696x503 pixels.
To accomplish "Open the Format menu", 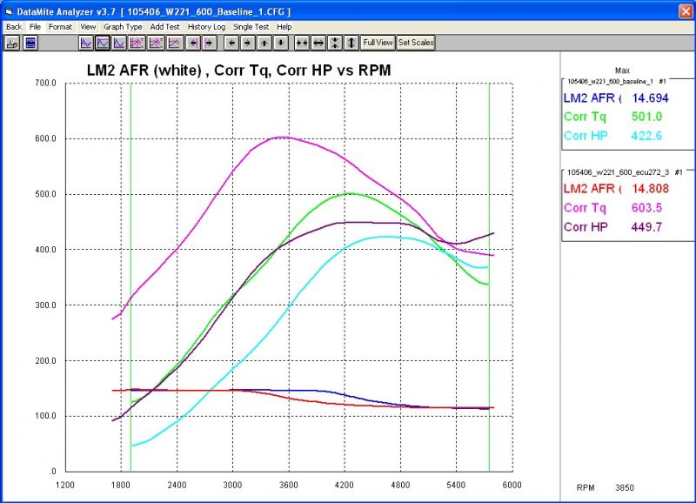I will [60, 27].
